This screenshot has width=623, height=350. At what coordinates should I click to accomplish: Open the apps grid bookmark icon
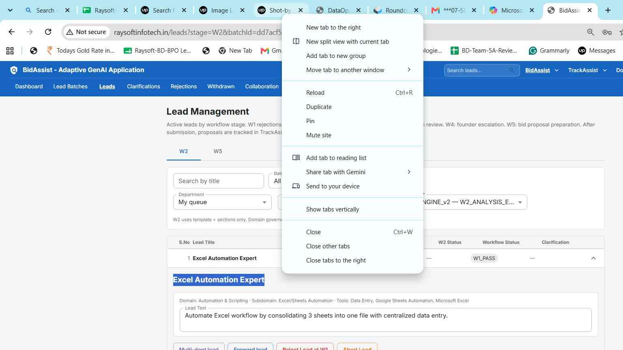[x=10, y=51]
